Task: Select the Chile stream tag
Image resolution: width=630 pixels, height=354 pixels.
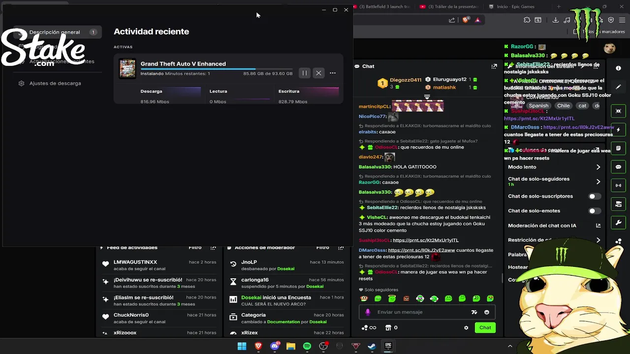Action: coord(564,106)
